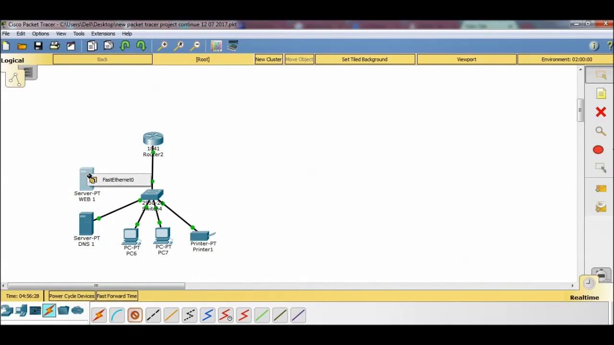Screen dimensions: 614x345
Task: Open an existing file with folder icon
Action: pyautogui.click(x=22, y=46)
